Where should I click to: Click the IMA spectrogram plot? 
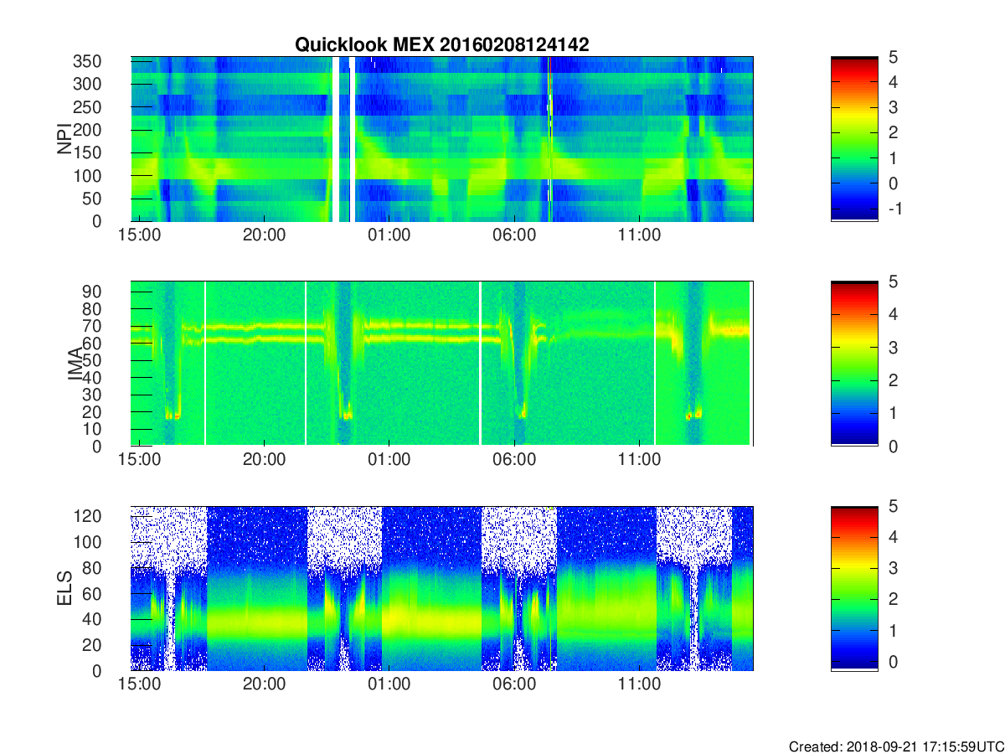click(x=442, y=364)
